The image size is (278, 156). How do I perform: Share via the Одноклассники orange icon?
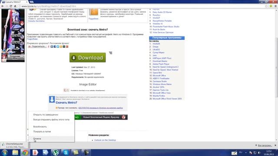(61, 46)
